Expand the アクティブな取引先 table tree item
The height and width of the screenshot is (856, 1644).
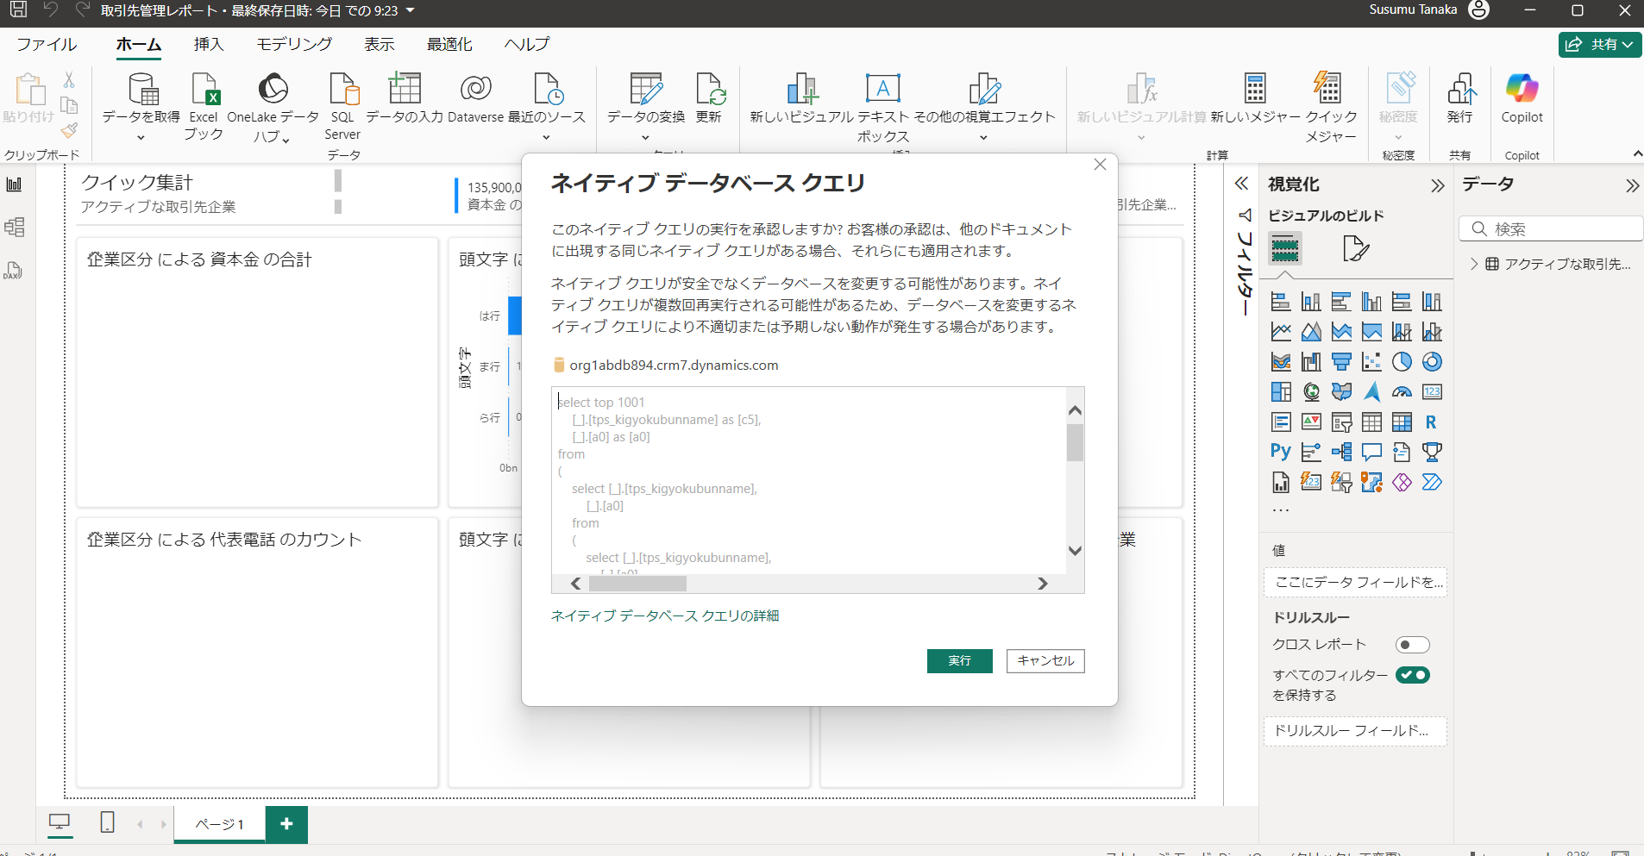pyautogui.click(x=1474, y=264)
